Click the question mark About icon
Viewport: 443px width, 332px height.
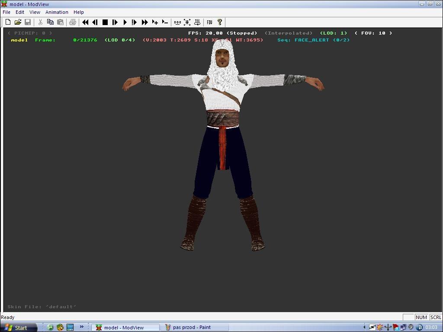(x=219, y=22)
